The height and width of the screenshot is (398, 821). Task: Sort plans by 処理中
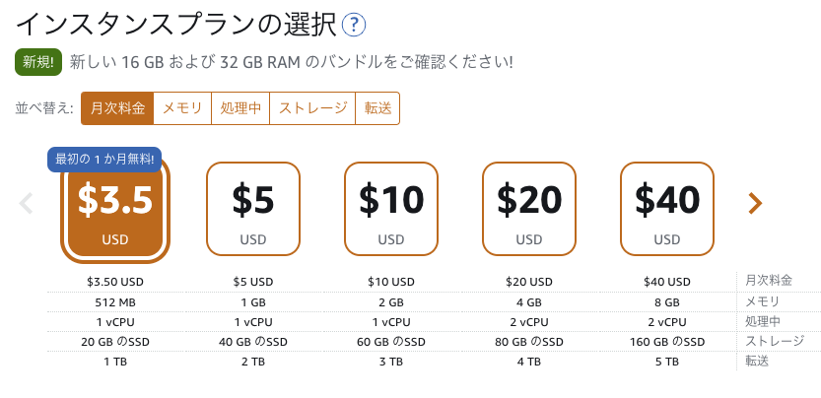241,108
